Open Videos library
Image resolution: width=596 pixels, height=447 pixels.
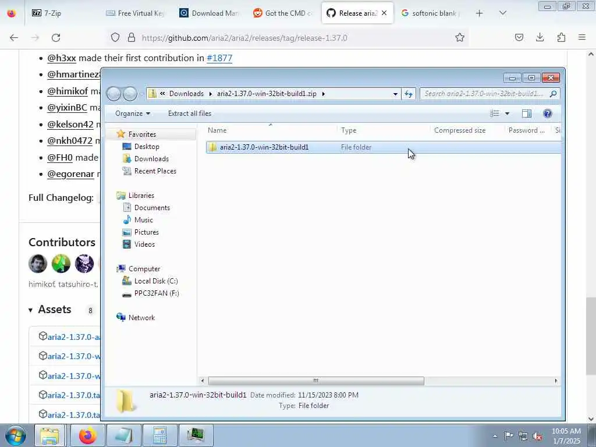coord(144,244)
